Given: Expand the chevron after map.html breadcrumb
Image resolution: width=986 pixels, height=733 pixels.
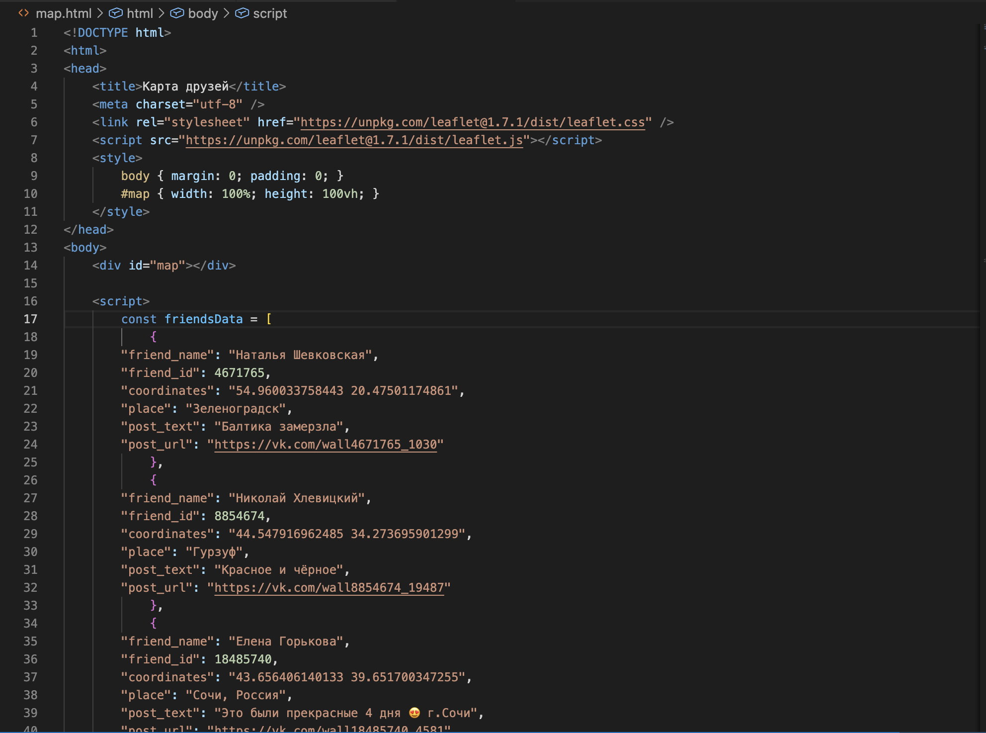Looking at the screenshot, I should (100, 13).
